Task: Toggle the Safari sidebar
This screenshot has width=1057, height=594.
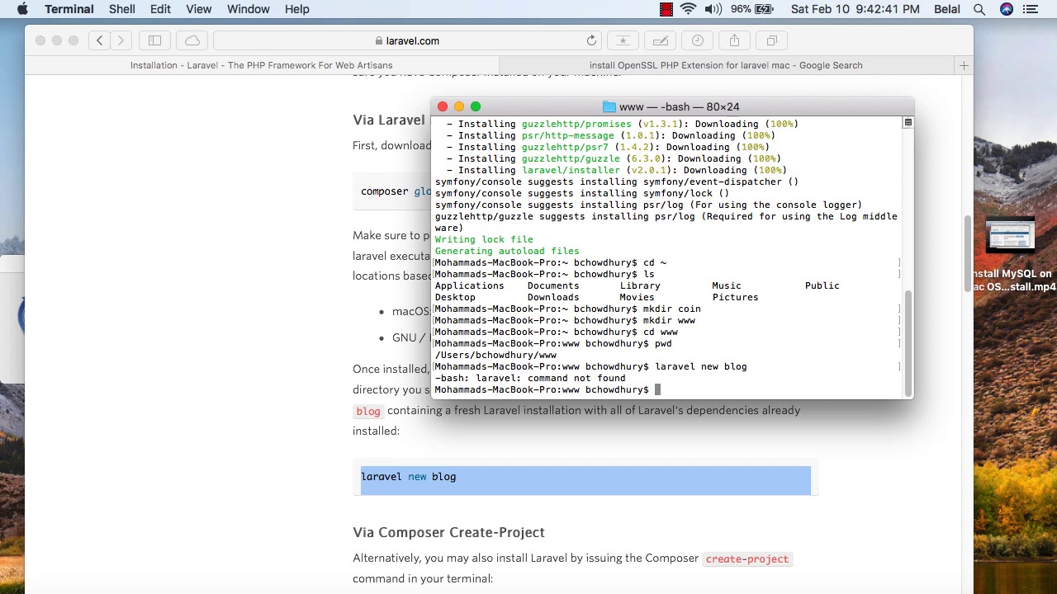Action: click(154, 40)
